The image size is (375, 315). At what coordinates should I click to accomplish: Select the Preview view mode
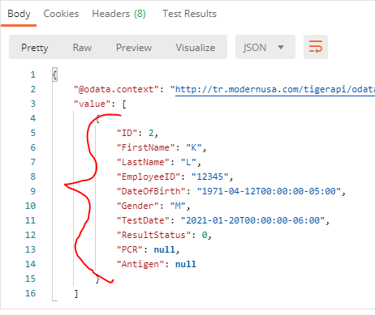(x=134, y=48)
